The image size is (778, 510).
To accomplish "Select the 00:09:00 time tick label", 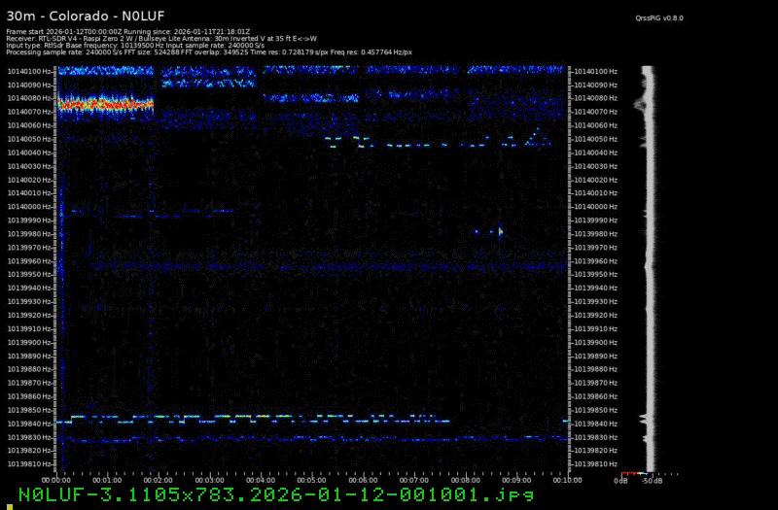I will (x=515, y=480).
